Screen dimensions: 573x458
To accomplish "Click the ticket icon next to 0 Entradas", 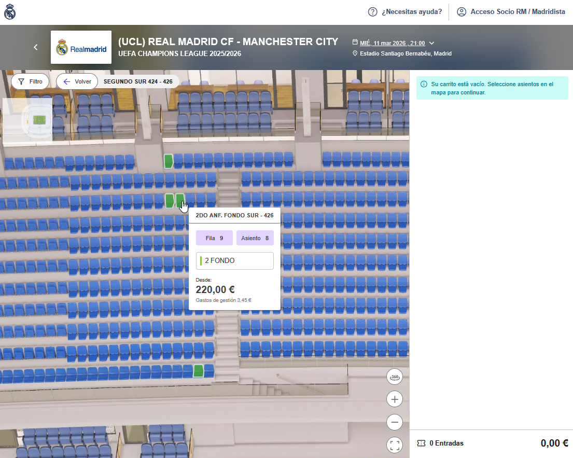I will pos(421,443).
